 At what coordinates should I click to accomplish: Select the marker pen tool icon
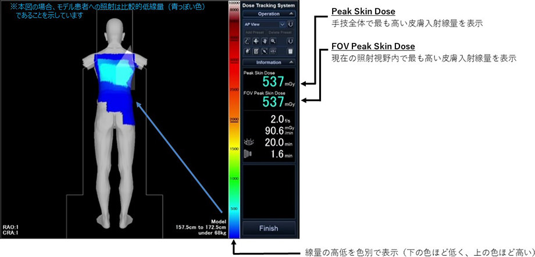(248, 51)
